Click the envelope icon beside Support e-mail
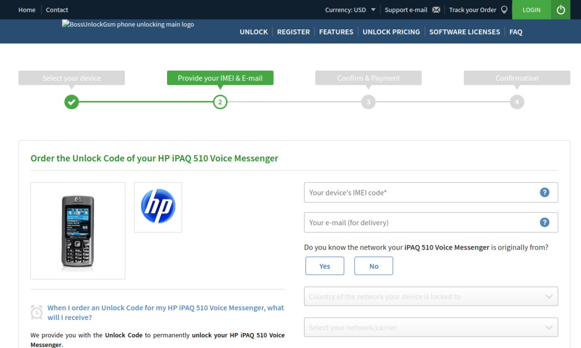This screenshot has height=348, width=581. (x=436, y=10)
